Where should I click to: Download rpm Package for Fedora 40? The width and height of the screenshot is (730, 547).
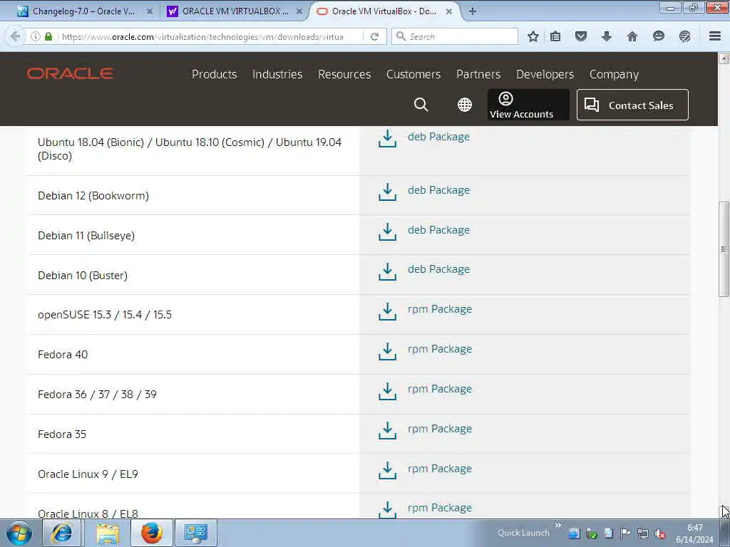(x=439, y=349)
